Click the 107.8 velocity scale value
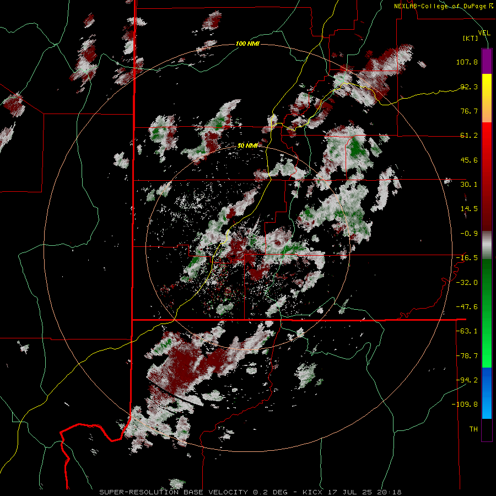 pyautogui.click(x=467, y=62)
